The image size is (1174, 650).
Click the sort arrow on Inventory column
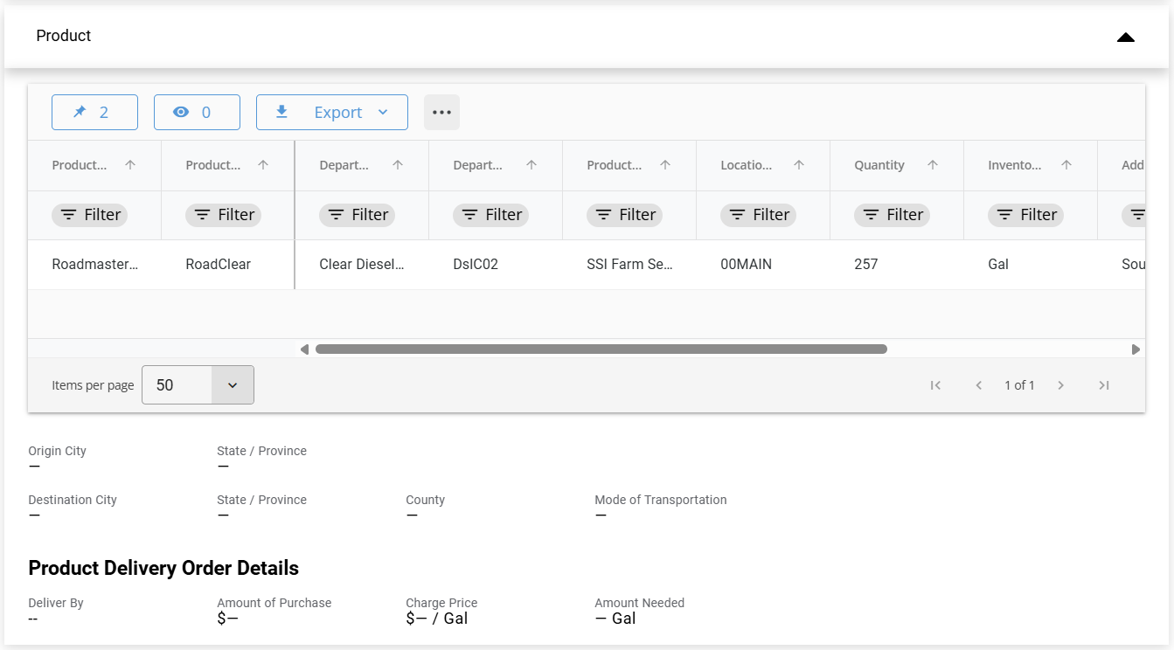(1066, 165)
